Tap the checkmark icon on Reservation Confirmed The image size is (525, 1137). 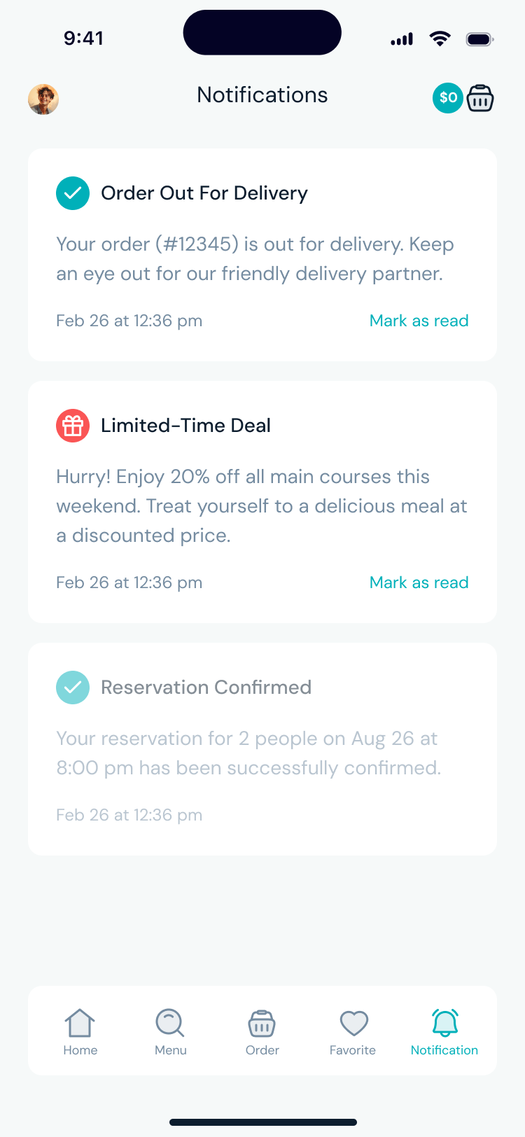coord(73,688)
